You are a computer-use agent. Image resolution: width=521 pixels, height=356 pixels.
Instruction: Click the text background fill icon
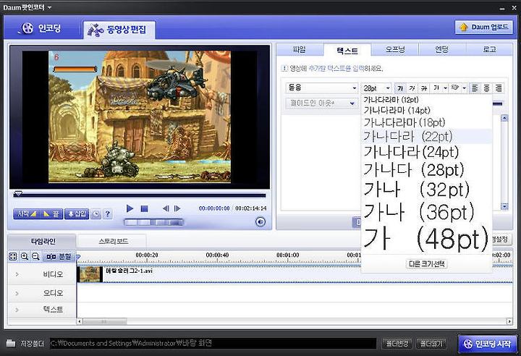point(455,88)
